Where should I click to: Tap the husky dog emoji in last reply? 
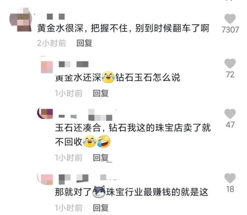(99, 192)
